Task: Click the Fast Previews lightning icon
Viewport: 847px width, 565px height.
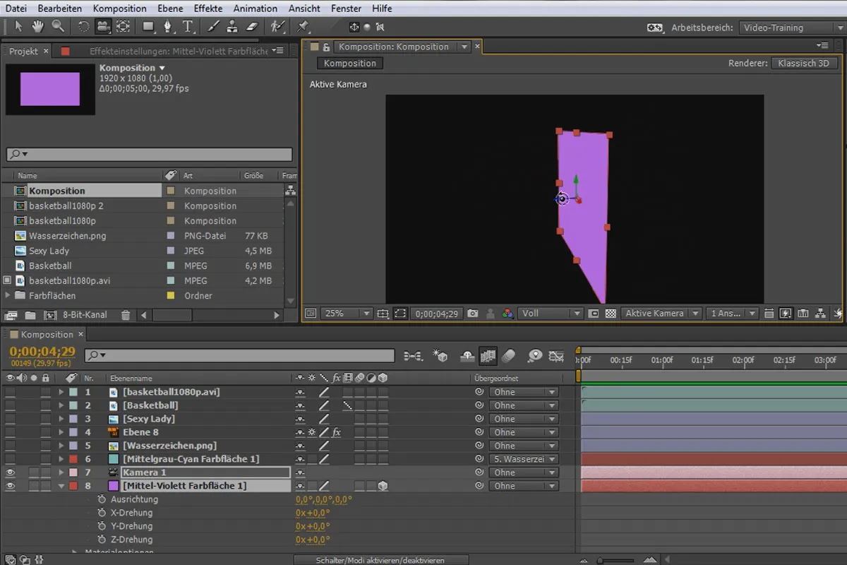Action: (786, 314)
